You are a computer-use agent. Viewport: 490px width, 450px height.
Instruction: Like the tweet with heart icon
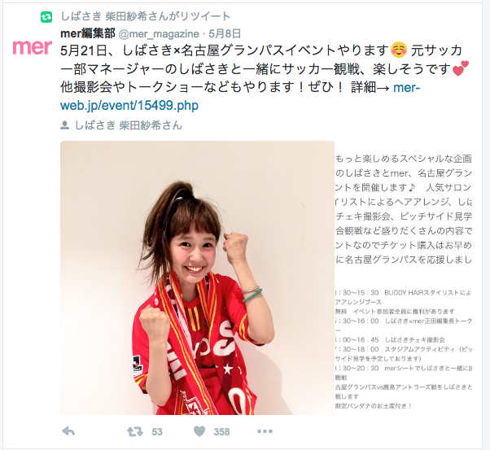[x=199, y=431]
